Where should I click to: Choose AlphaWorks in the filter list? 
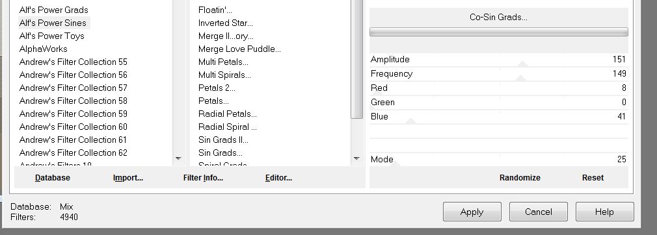coord(43,49)
